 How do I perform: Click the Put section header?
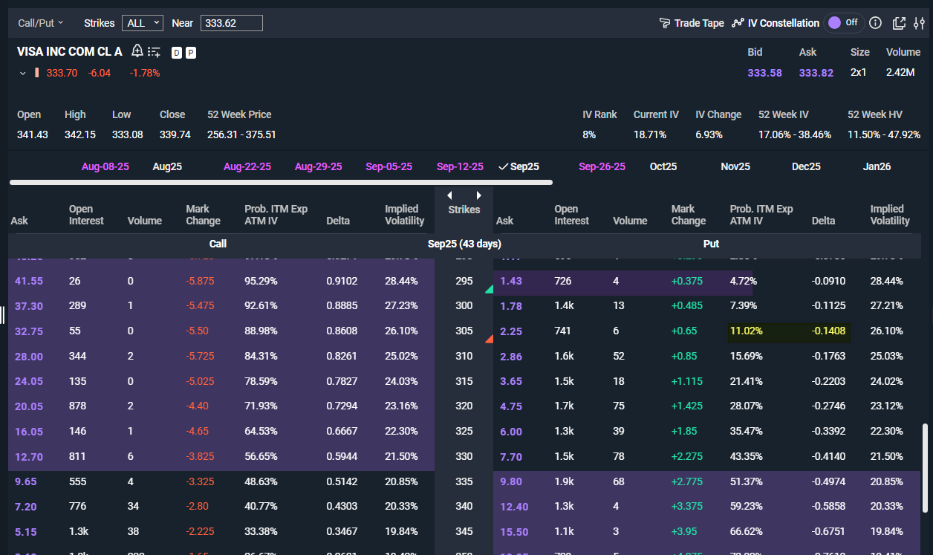pos(711,244)
